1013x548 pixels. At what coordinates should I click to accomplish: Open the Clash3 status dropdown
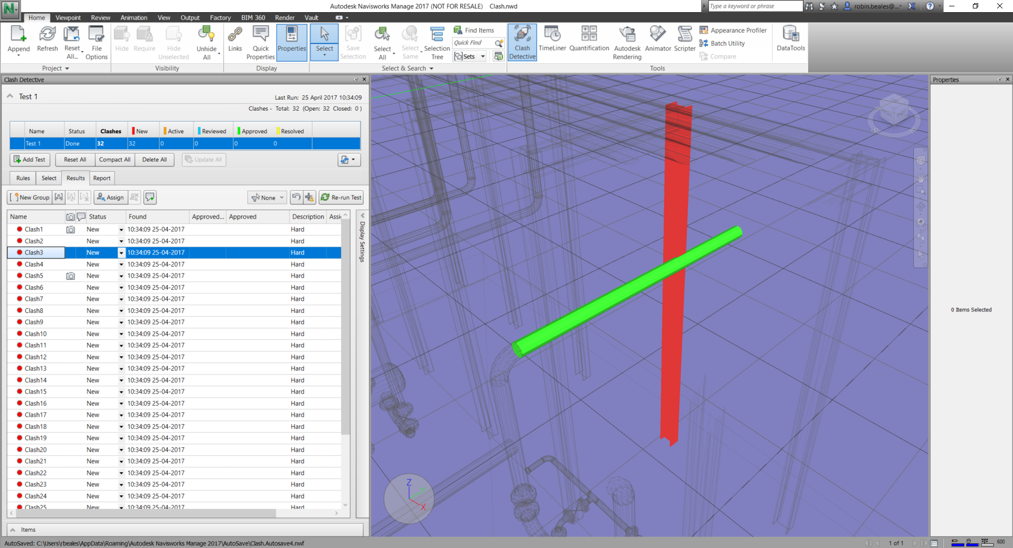click(121, 253)
